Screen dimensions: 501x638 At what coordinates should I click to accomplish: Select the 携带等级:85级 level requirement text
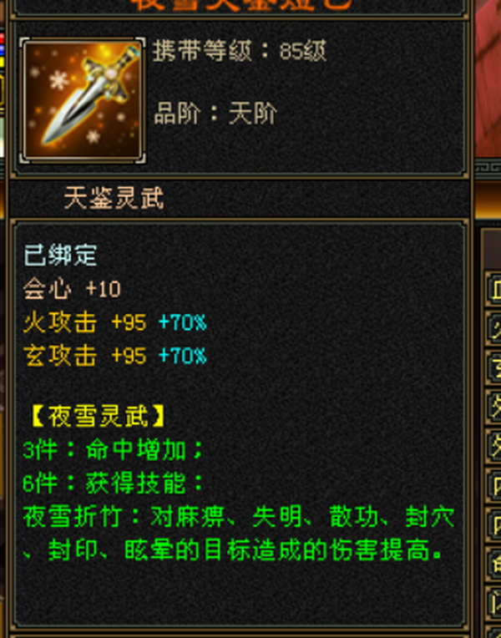[x=240, y=51]
